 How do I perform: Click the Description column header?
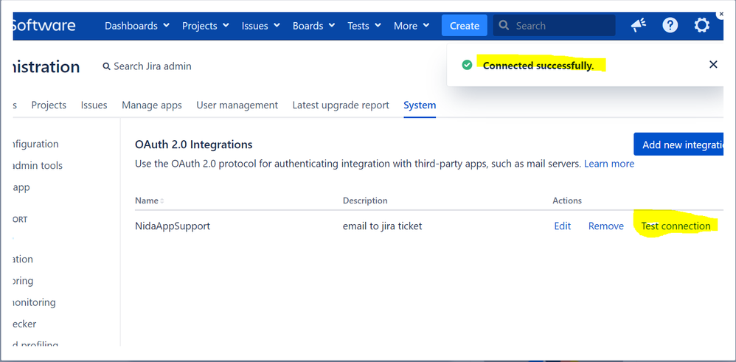(x=365, y=201)
